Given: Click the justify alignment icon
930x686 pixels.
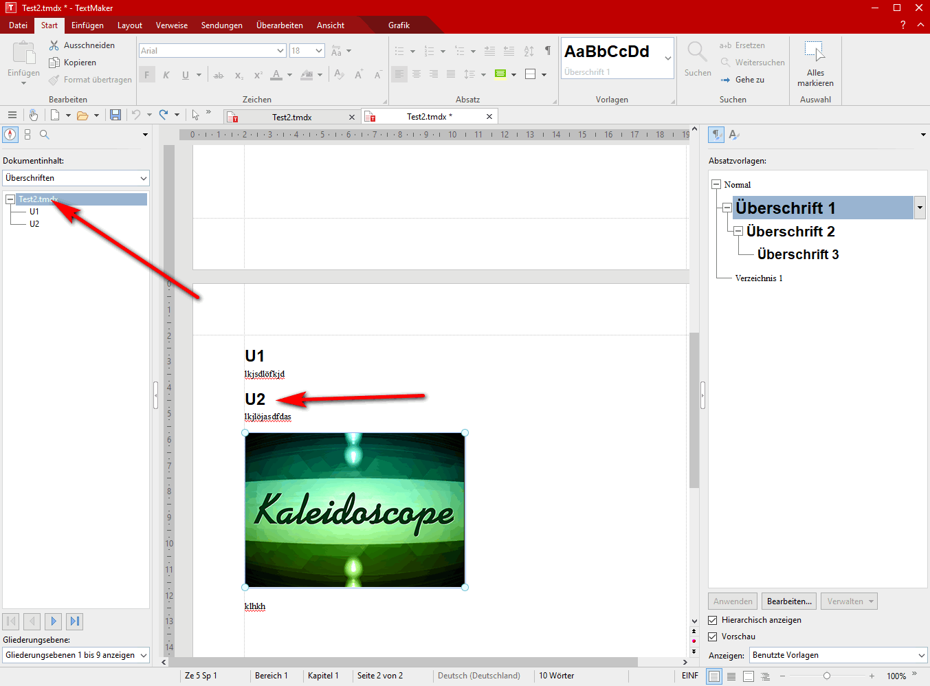Looking at the screenshot, I should 451,74.
